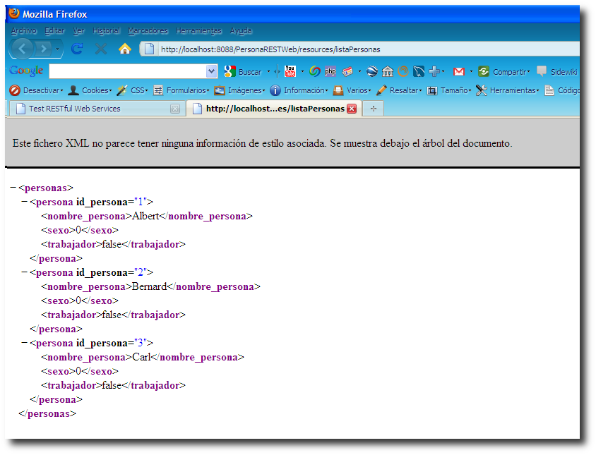Open the Gmail envelope icon

tap(459, 71)
